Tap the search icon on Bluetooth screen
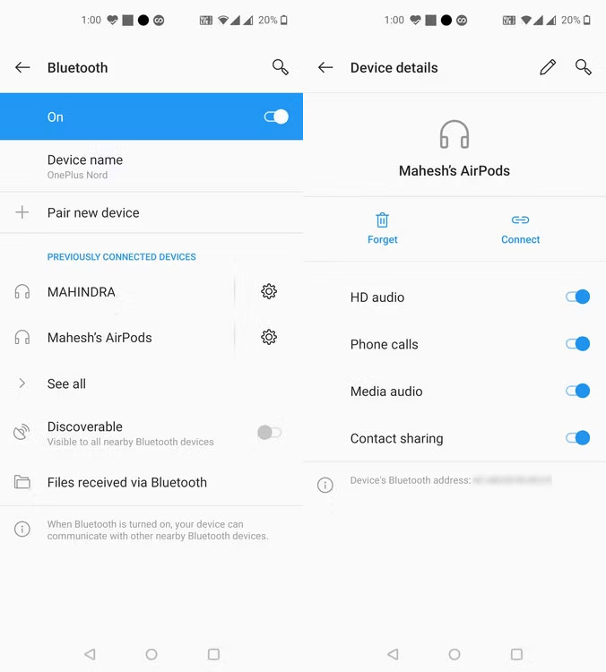 tap(280, 67)
